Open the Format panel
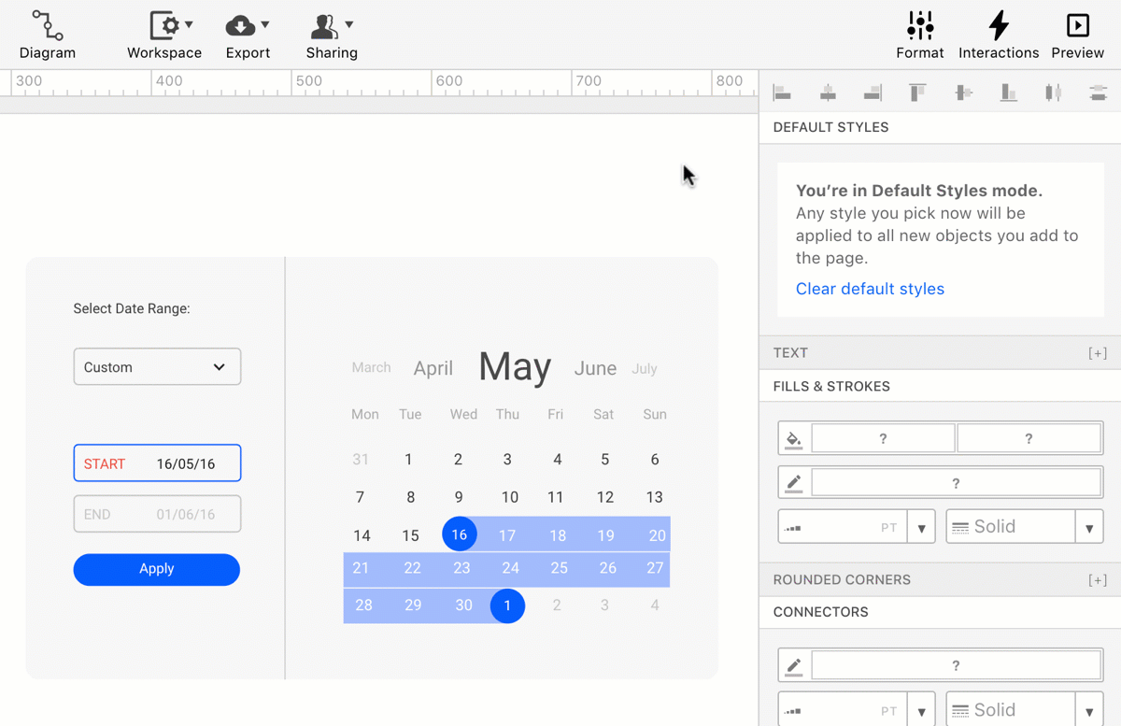 point(919,36)
